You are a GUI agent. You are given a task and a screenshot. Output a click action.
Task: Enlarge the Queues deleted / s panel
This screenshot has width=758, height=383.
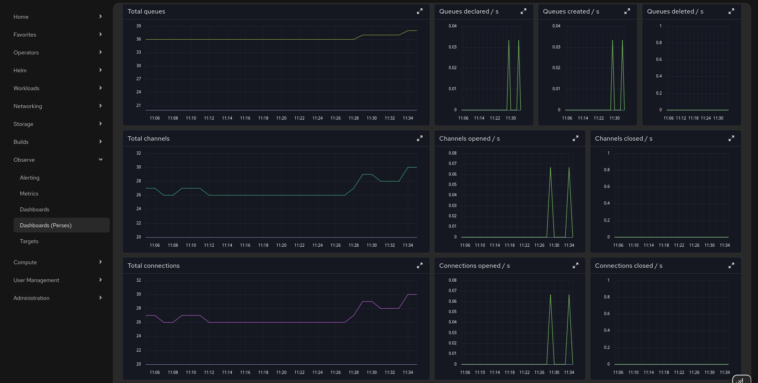(731, 12)
